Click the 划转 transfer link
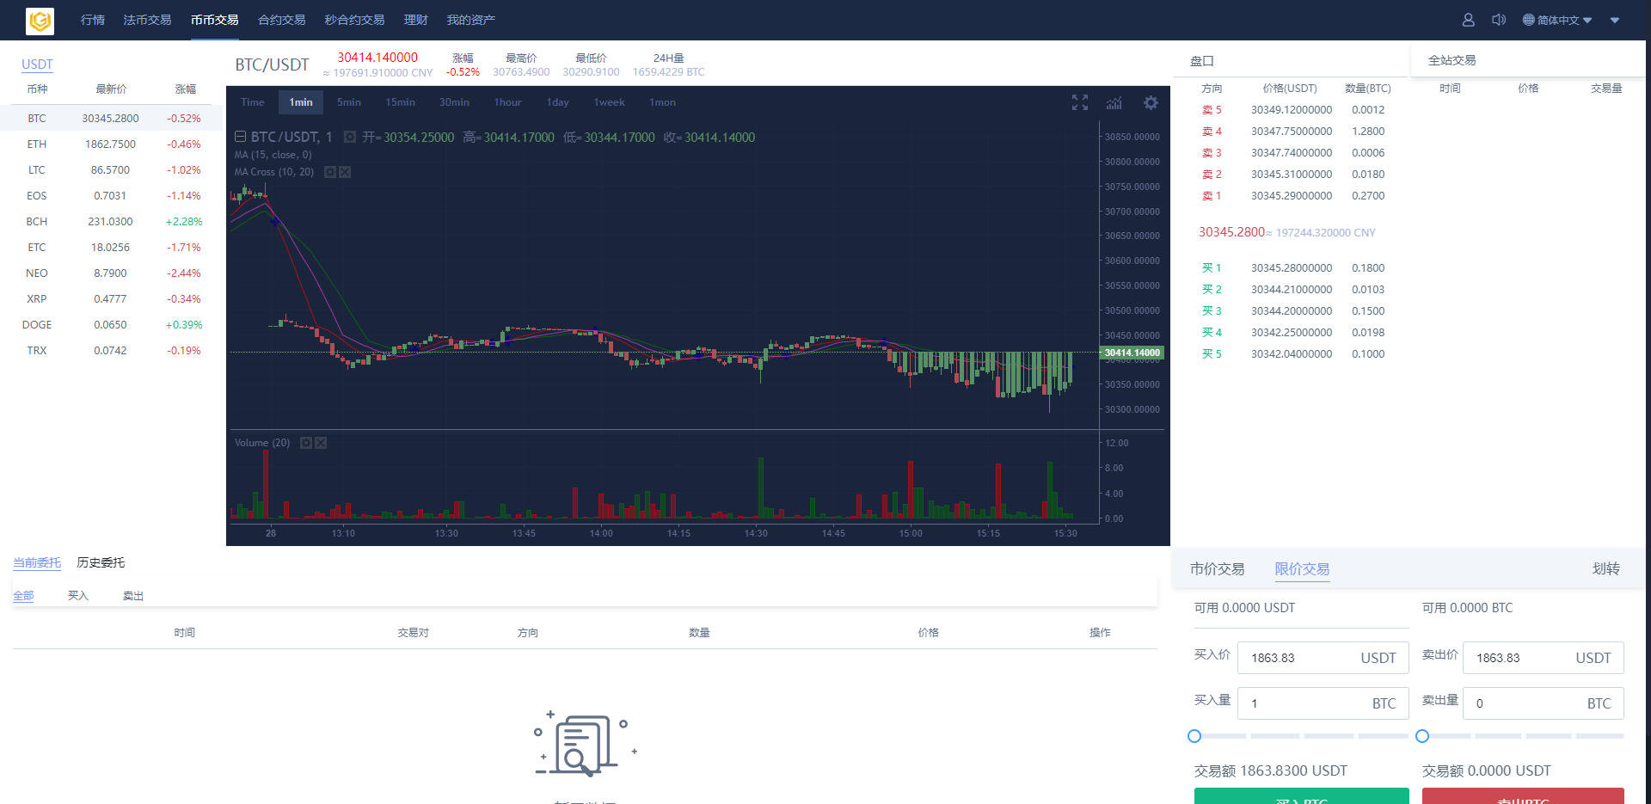1651x804 pixels. (1605, 568)
